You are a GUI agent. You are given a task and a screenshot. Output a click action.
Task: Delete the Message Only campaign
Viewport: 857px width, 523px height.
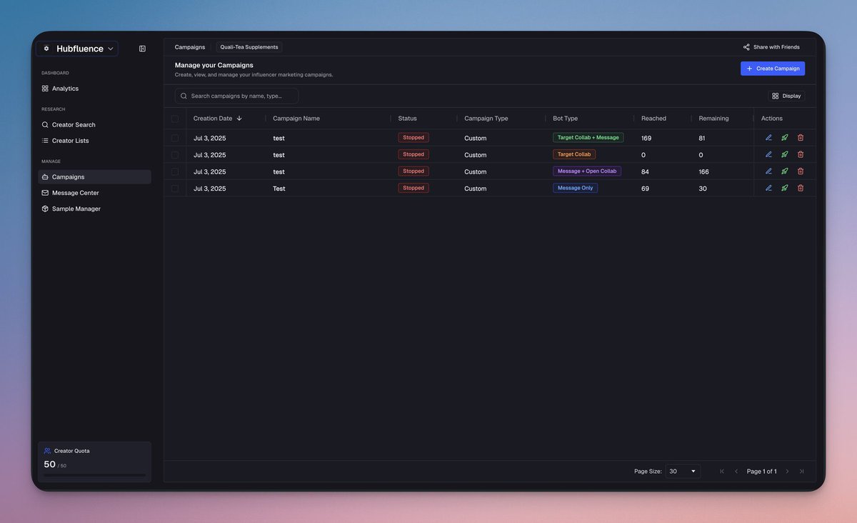[800, 188]
